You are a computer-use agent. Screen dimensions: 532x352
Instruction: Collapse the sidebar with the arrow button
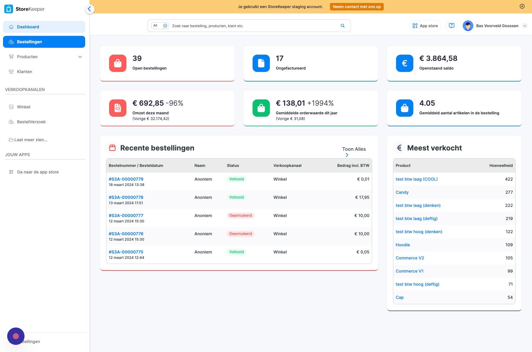[x=89, y=9]
